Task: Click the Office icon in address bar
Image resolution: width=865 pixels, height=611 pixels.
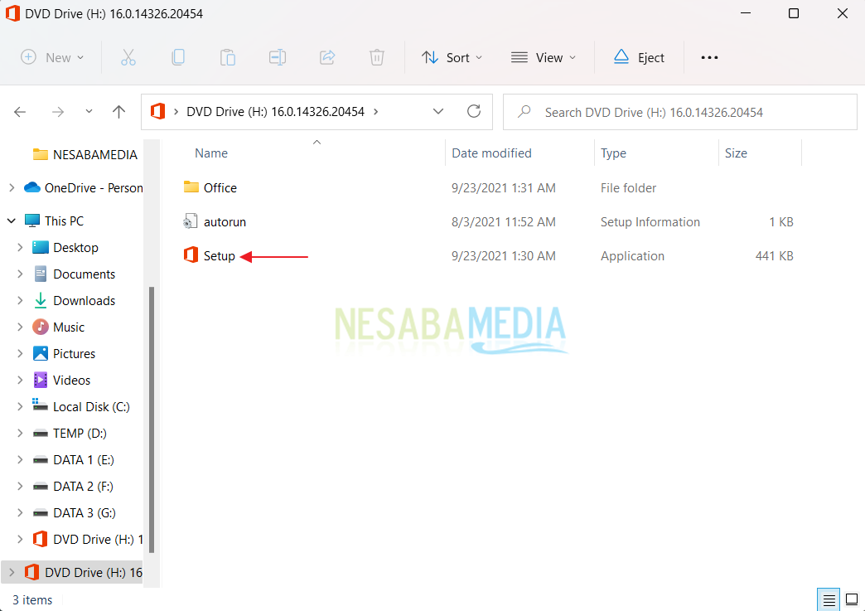Action: pos(157,111)
